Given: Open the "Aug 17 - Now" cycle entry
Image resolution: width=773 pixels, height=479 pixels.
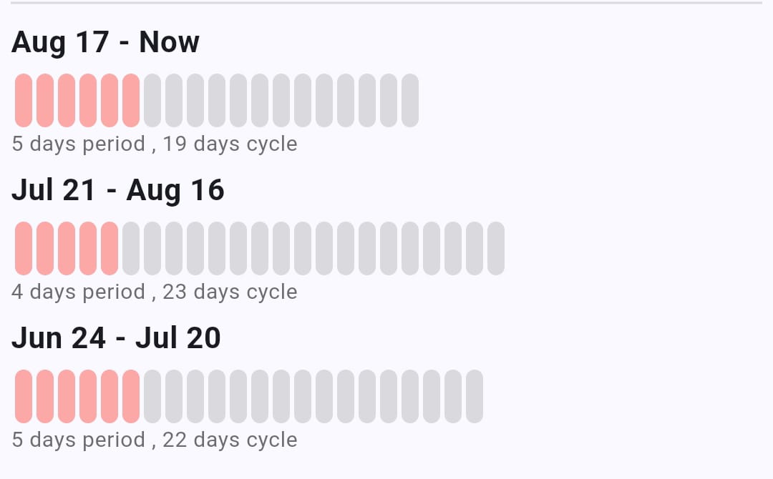Looking at the screenshot, I should click(x=105, y=42).
